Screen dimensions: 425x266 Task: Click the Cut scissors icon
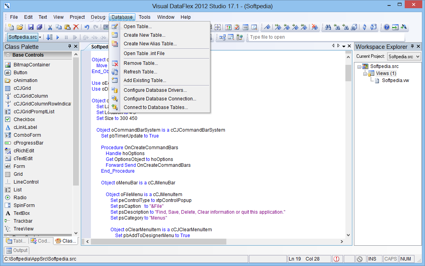50,27
